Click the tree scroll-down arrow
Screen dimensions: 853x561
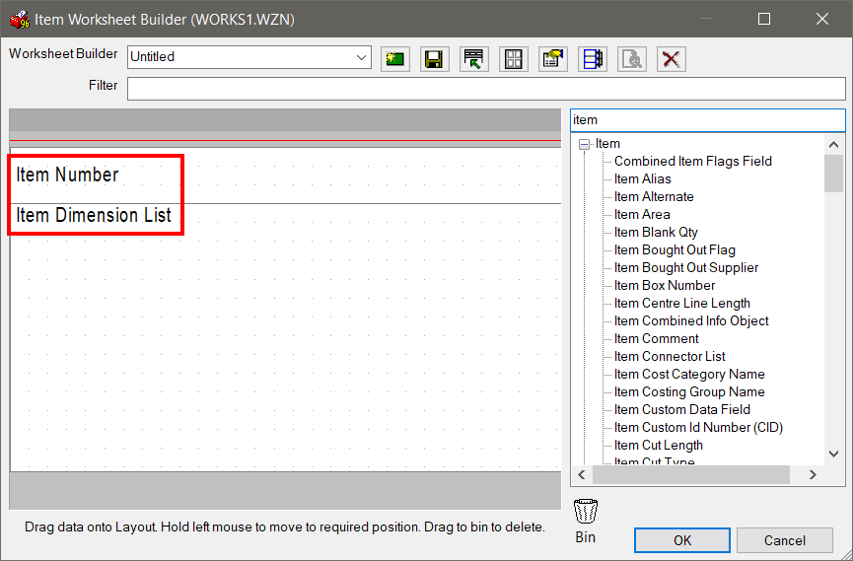click(833, 454)
